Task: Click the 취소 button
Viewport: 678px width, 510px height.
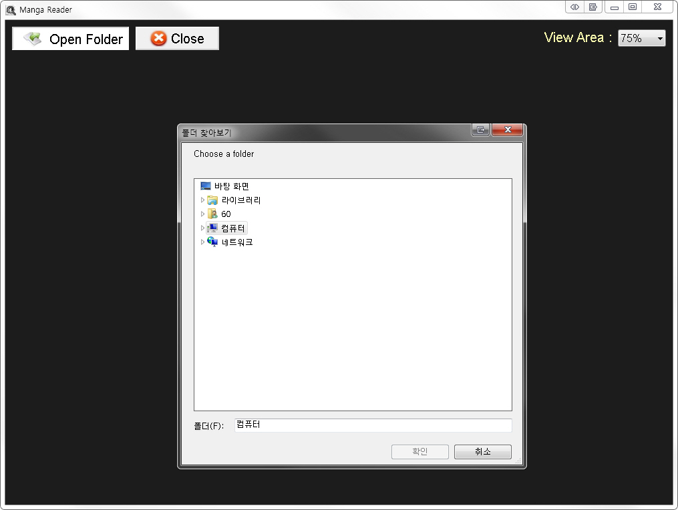Action: [482, 452]
